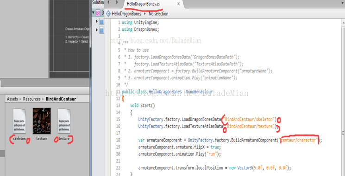This screenshot has width=345, height=176.
Task: Select the texture text asset file icon
Action: pyautogui.click(x=64, y=121)
